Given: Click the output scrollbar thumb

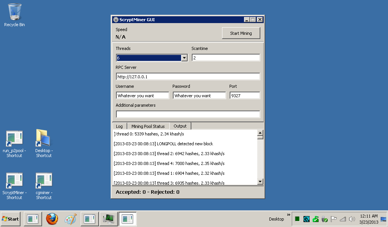Looking at the screenshot, I should (x=260, y=137).
